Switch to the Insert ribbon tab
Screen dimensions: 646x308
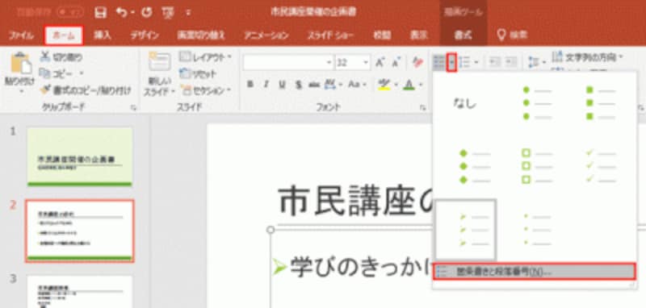(x=103, y=35)
